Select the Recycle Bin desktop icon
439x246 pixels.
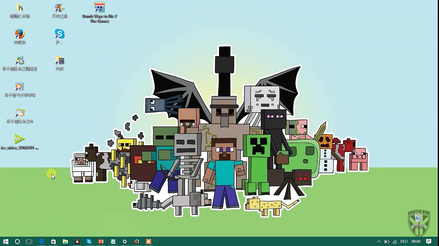pos(418,219)
